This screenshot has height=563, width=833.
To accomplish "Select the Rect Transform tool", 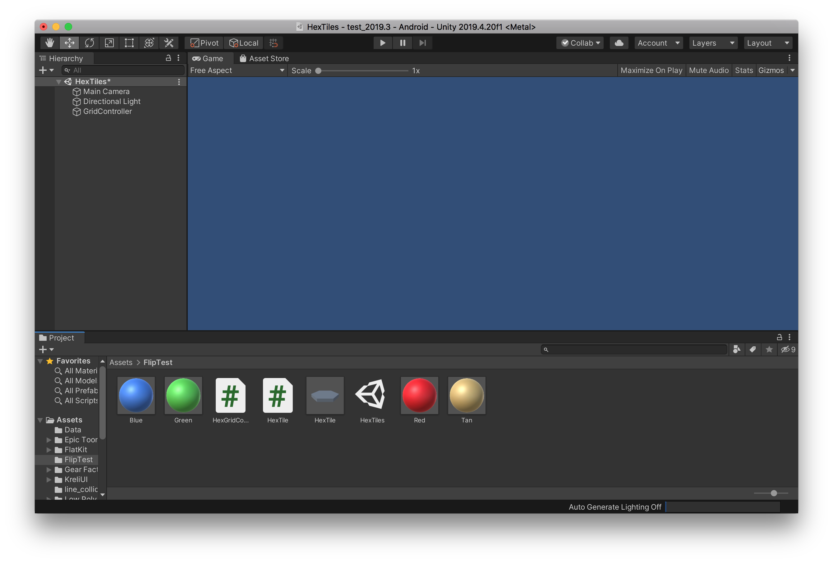I will click(129, 43).
